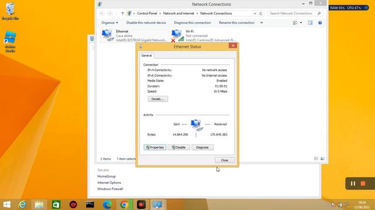Select the '170.845.583' received bytes value

tap(219, 135)
